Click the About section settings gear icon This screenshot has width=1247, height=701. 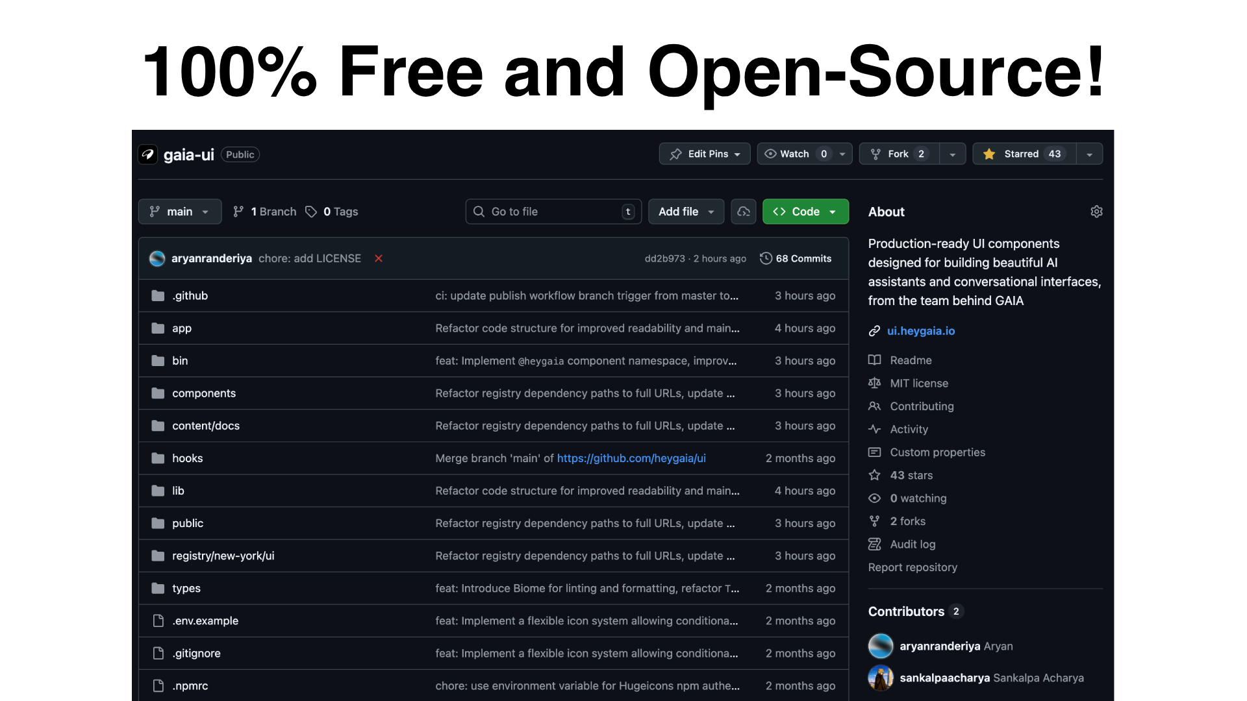click(x=1096, y=212)
